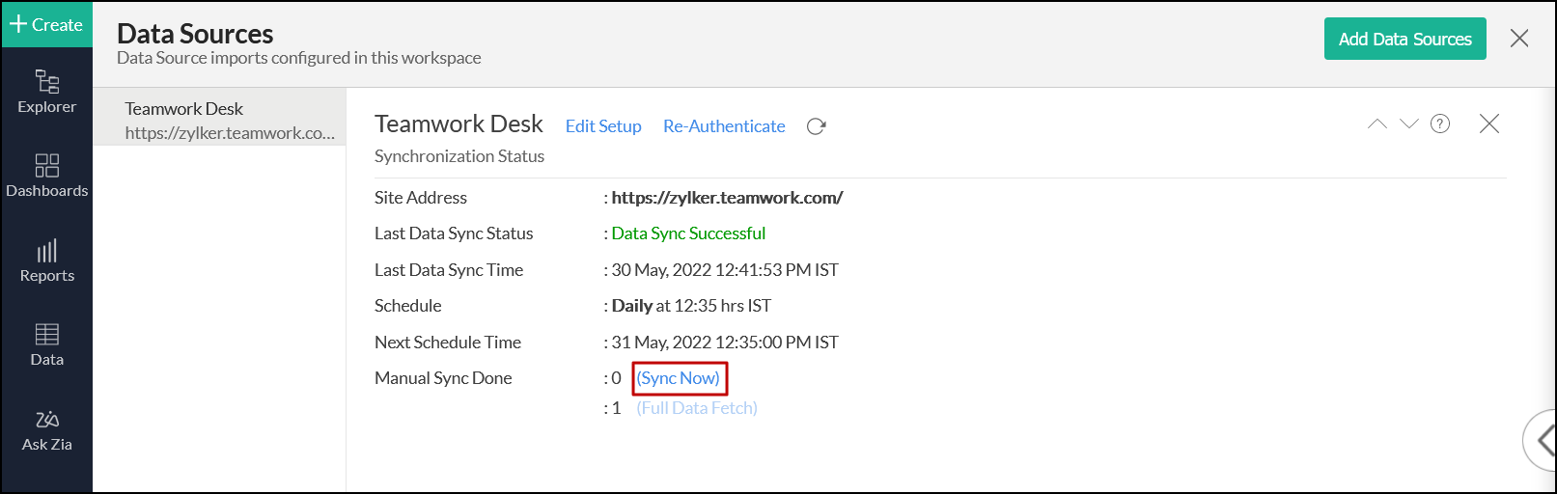The image size is (1557, 494).
Task: Click the zylker.teamwork.com site address
Action: (x=727, y=198)
